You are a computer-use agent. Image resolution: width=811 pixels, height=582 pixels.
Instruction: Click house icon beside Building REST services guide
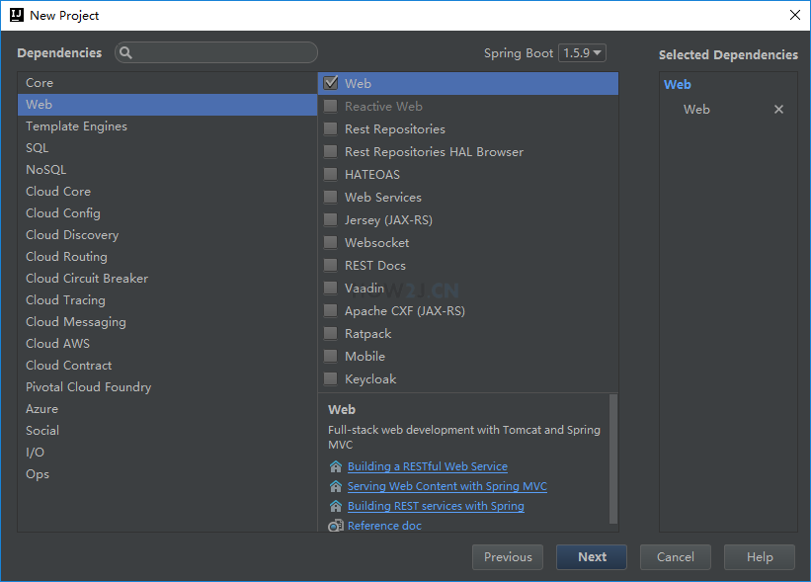click(336, 506)
